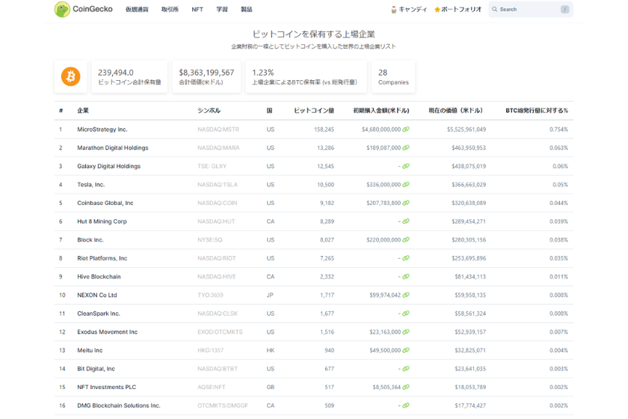Click the Marathon Digital Holdings company name
The height and width of the screenshot is (419, 628).
113,148
